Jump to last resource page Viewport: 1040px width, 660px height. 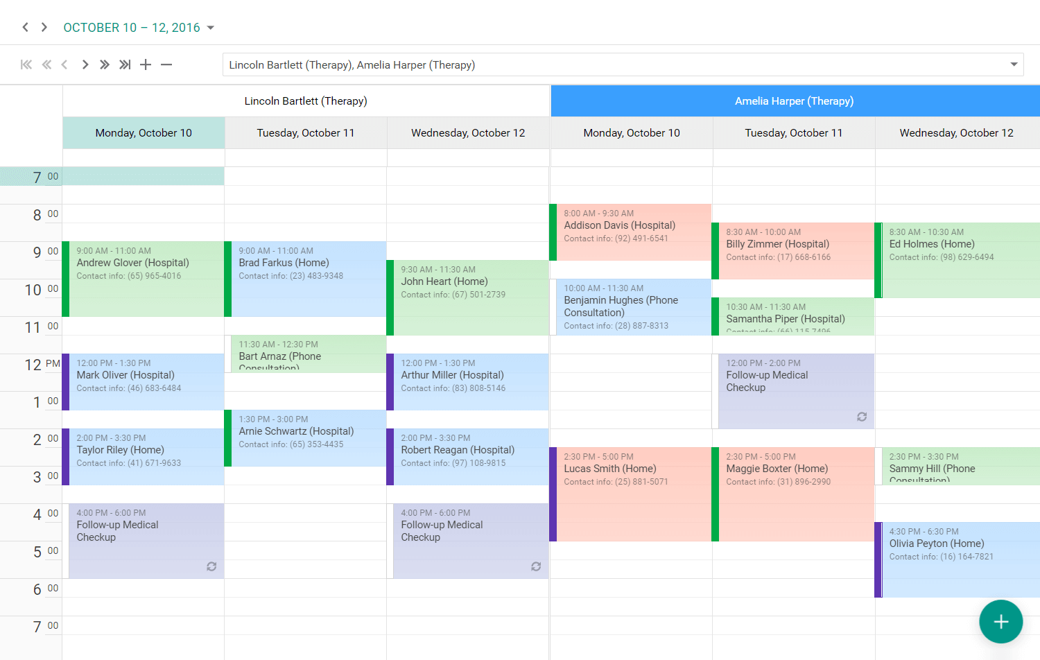click(x=125, y=64)
